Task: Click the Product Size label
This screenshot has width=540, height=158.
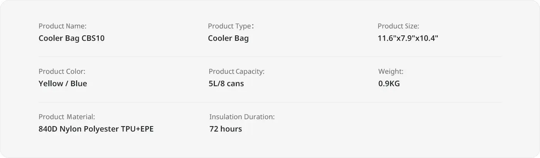Action: coord(398,26)
